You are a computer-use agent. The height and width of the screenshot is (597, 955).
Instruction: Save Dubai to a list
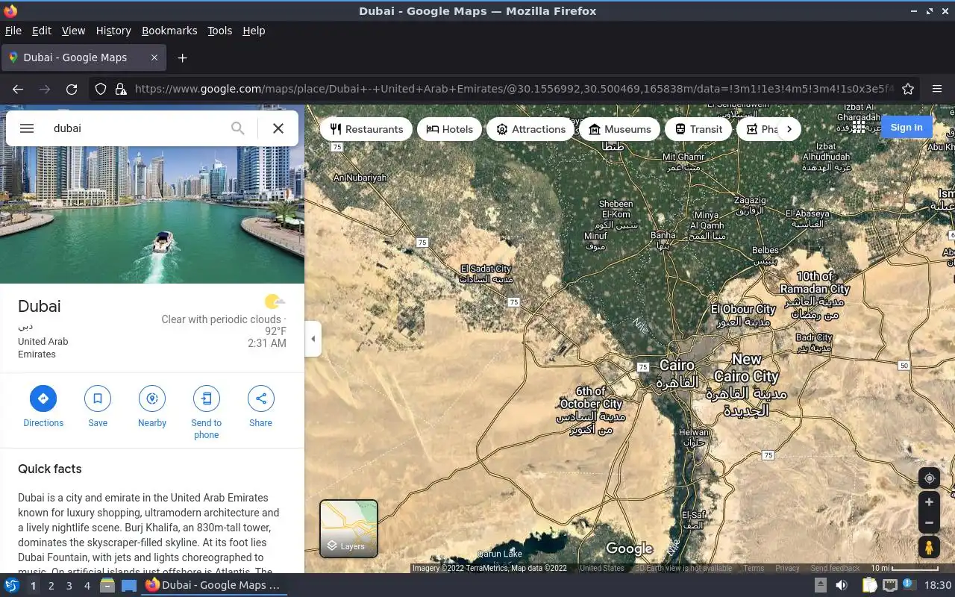click(x=98, y=407)
